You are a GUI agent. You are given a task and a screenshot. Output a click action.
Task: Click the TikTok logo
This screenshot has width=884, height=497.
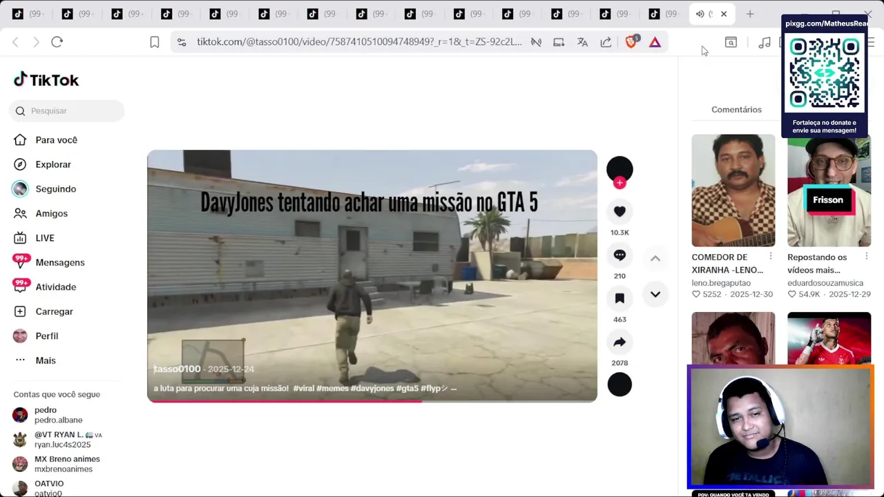click(46, 80)
